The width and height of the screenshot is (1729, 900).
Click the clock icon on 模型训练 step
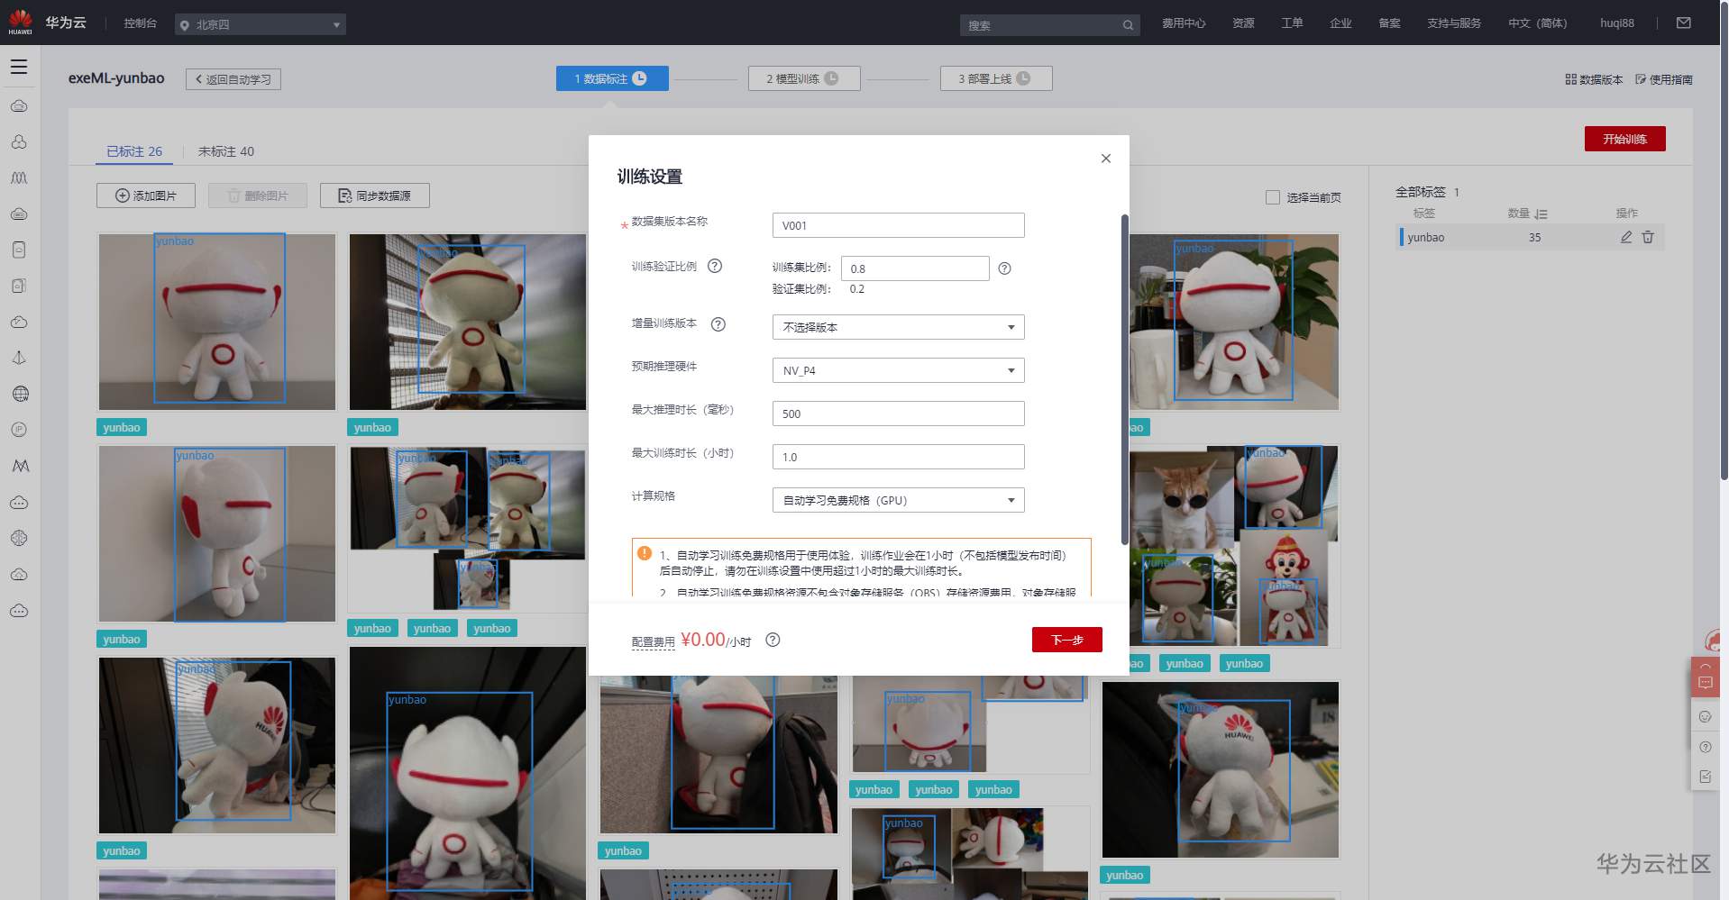tap(833, 78)
